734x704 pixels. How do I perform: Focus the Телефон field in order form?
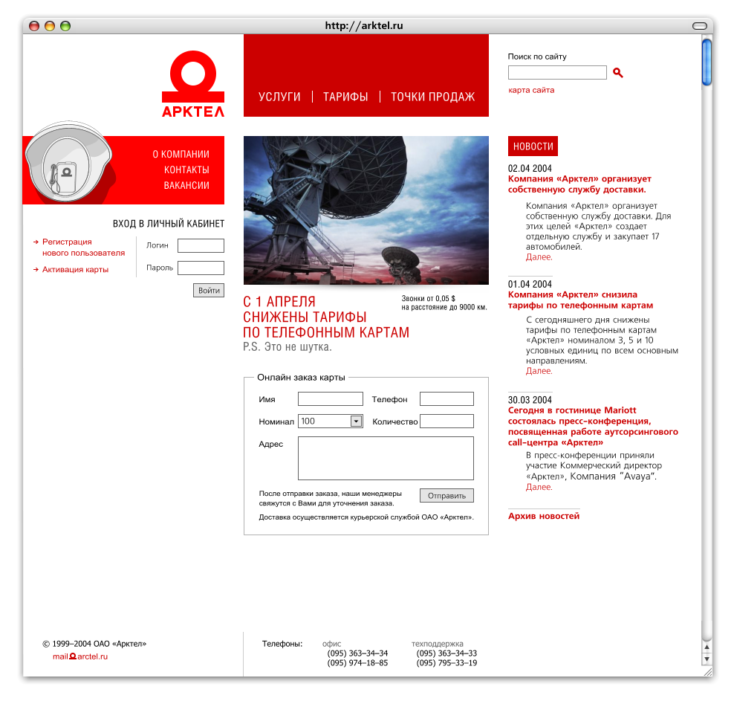pyautogui.click(x=446, y=399)
